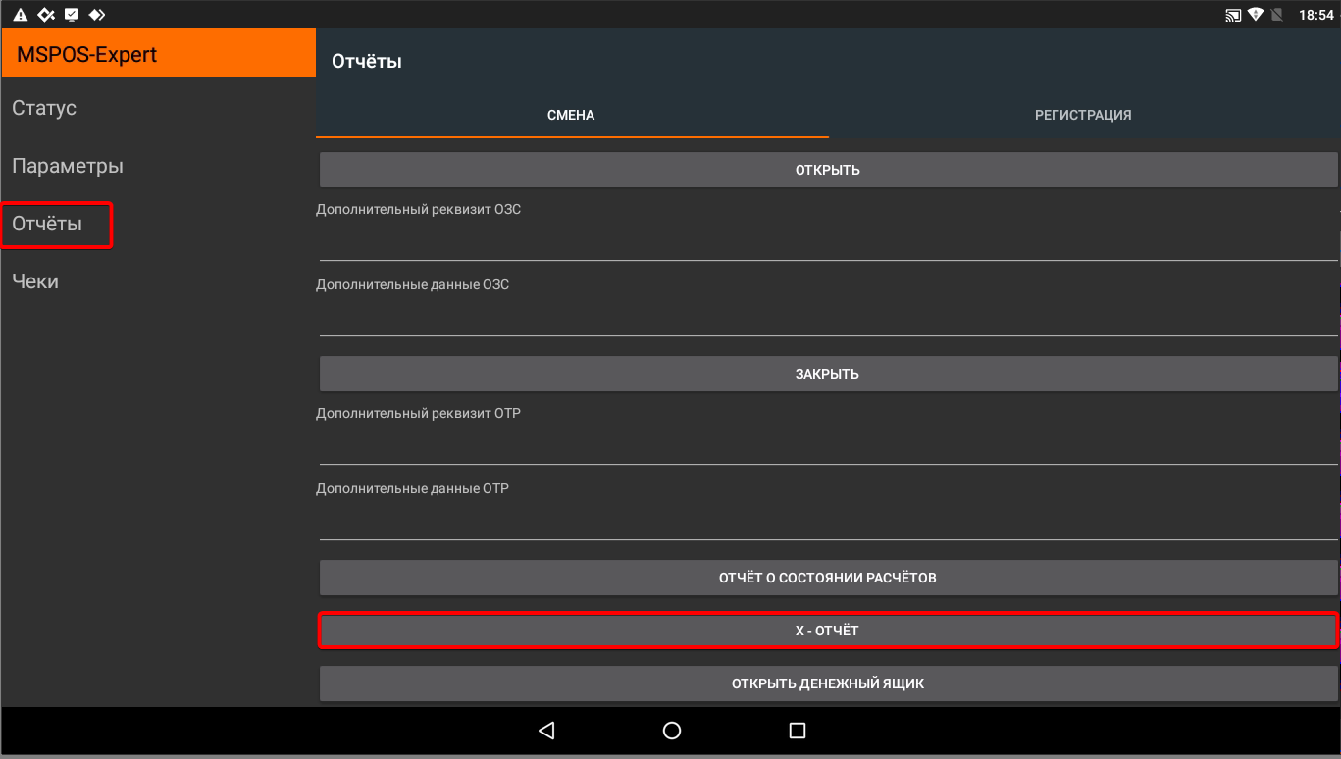This screenshot has width=1341, height=759.
Task: Tap the Wi-Fi icon in status bar
Action: pos(1255,15)
